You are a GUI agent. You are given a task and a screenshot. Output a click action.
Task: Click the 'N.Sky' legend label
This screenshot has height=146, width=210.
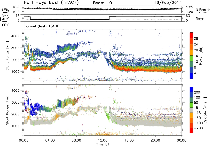(x=5, y=10)
